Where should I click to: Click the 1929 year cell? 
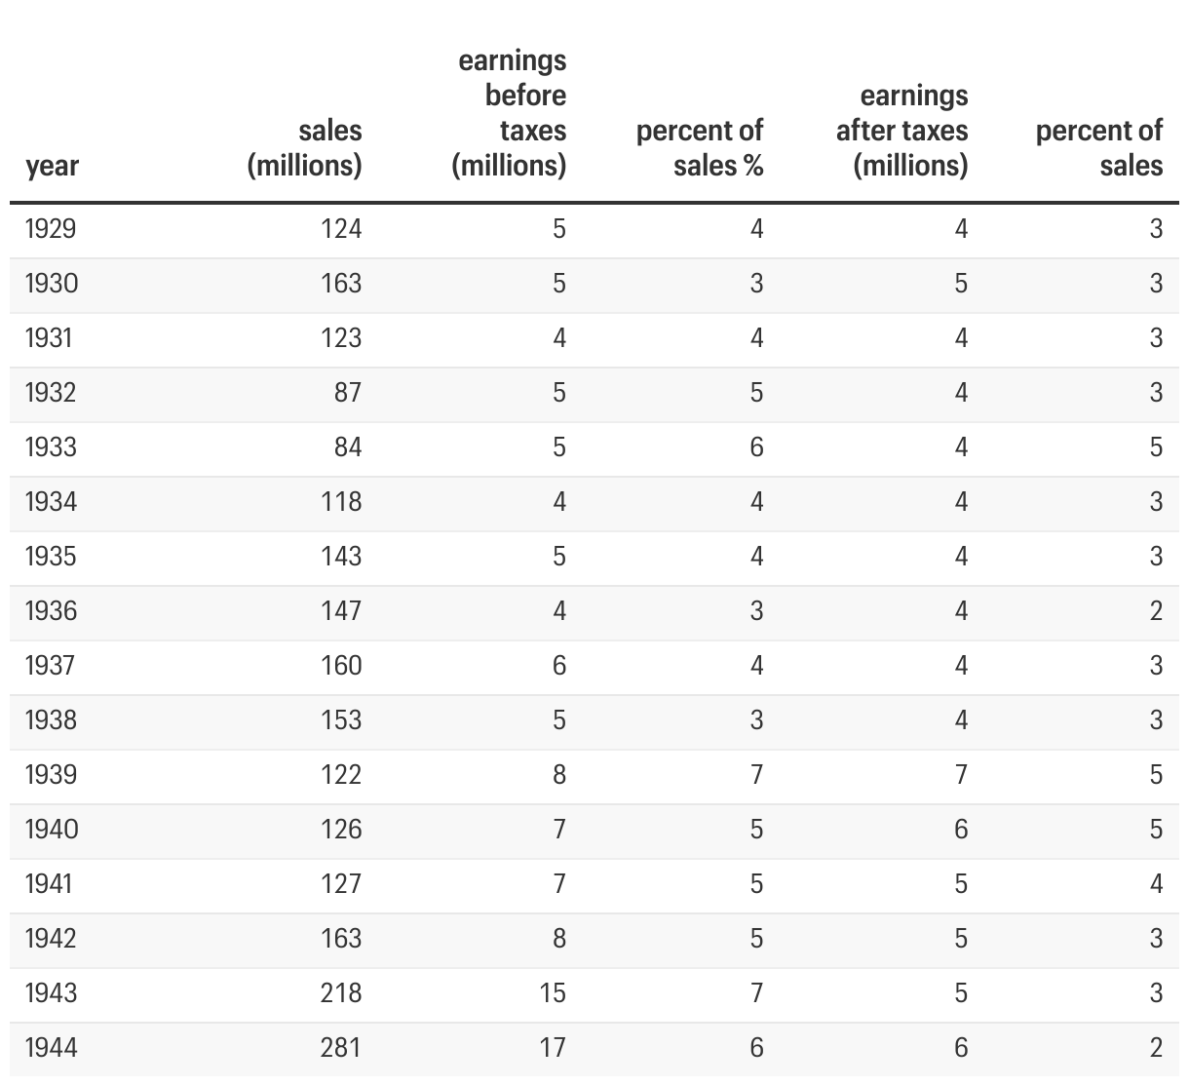point(51,229)
